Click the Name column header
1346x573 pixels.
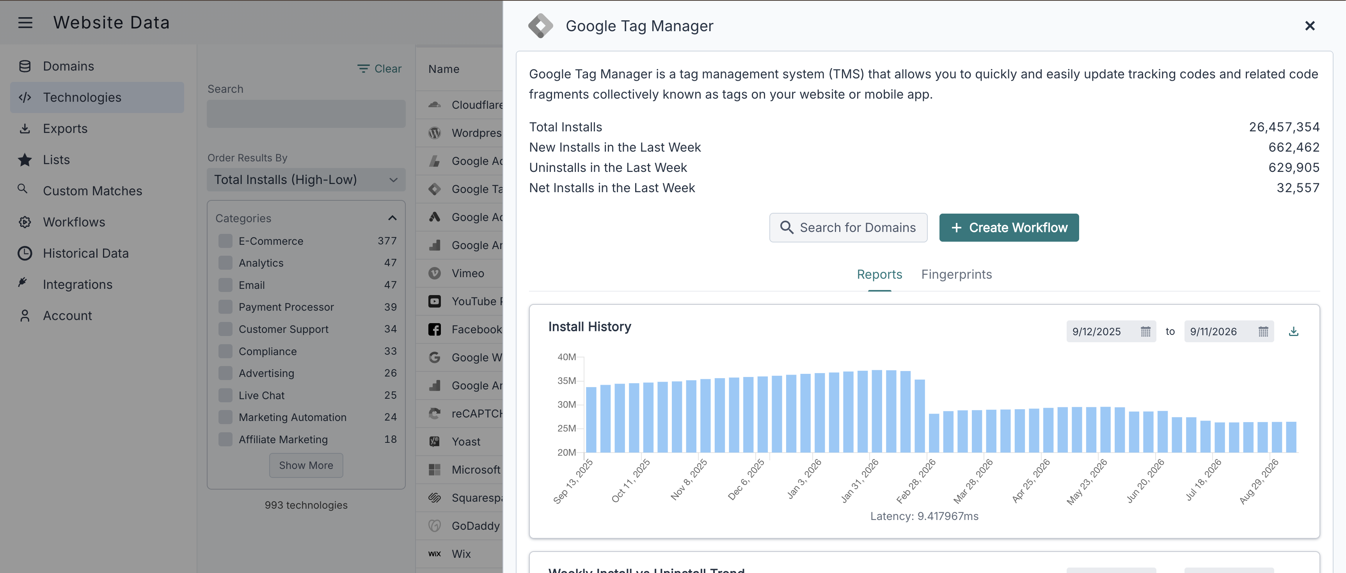(x=444, y=69)
